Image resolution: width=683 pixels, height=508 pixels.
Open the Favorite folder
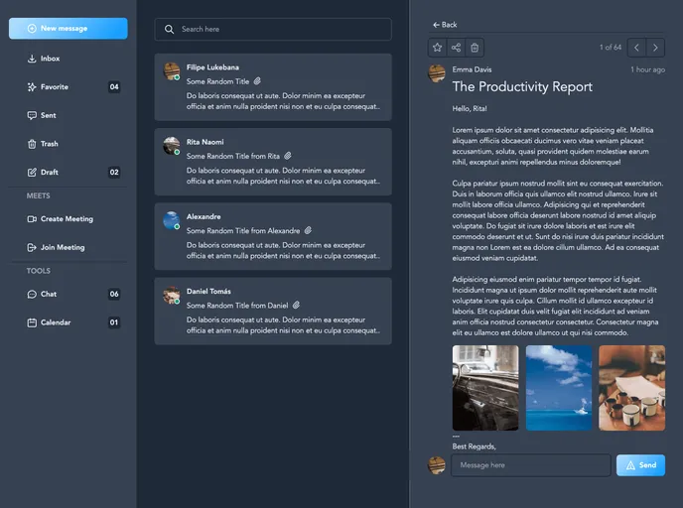tap(68, 87)
